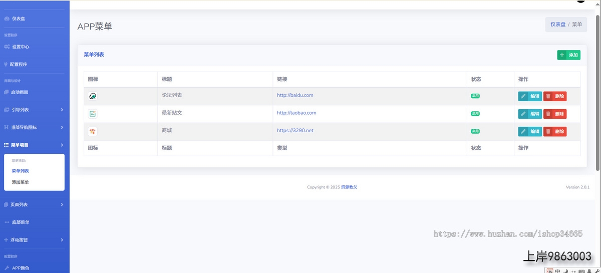Click the wrench icon beside APP颜色
The image size is (601, 273).
tap(7, 268)
